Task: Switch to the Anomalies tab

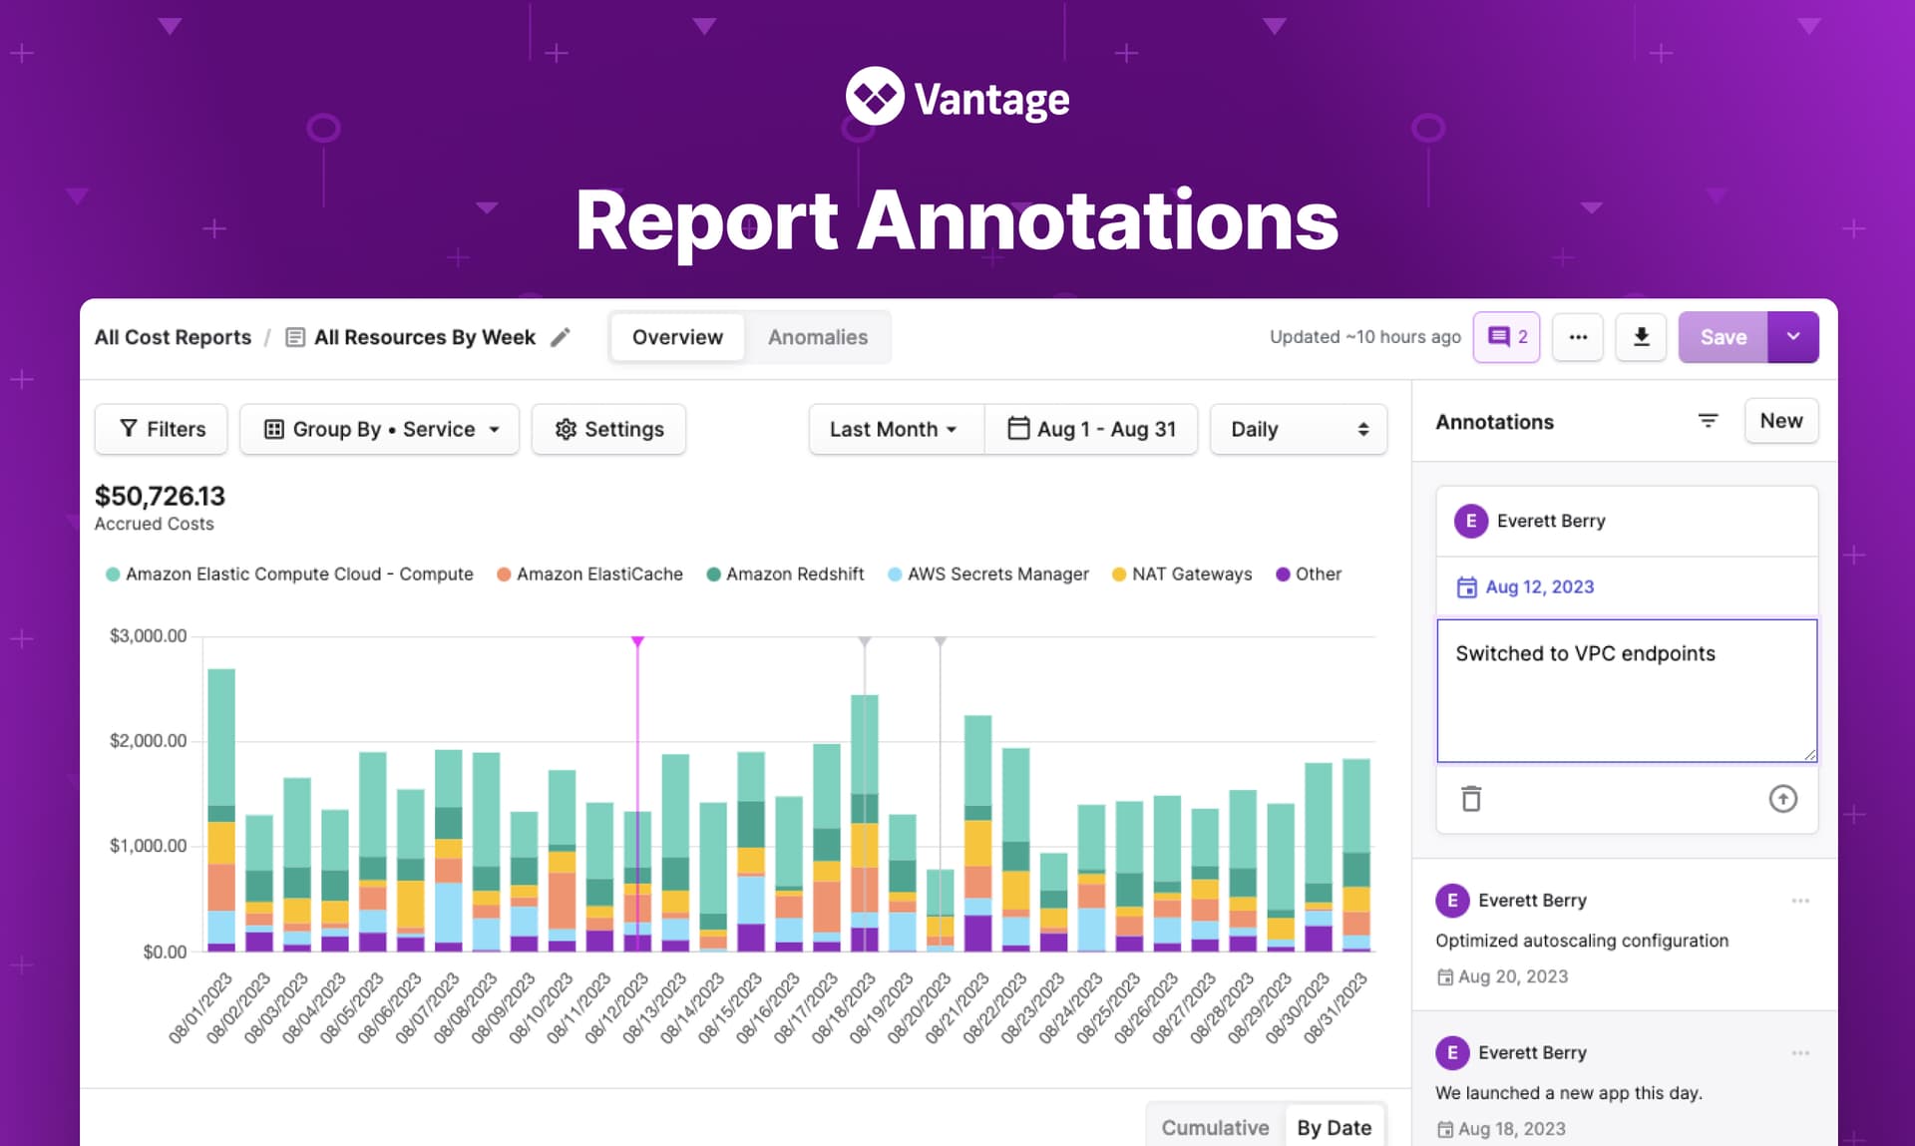Action: click(x=817, y=337)
